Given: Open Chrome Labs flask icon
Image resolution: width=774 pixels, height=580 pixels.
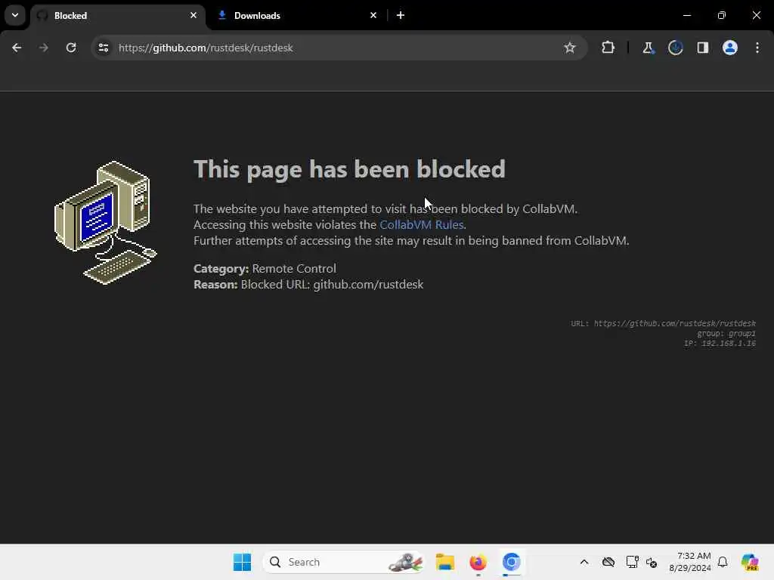Looking at the screenshot, I should pos(648,48).
